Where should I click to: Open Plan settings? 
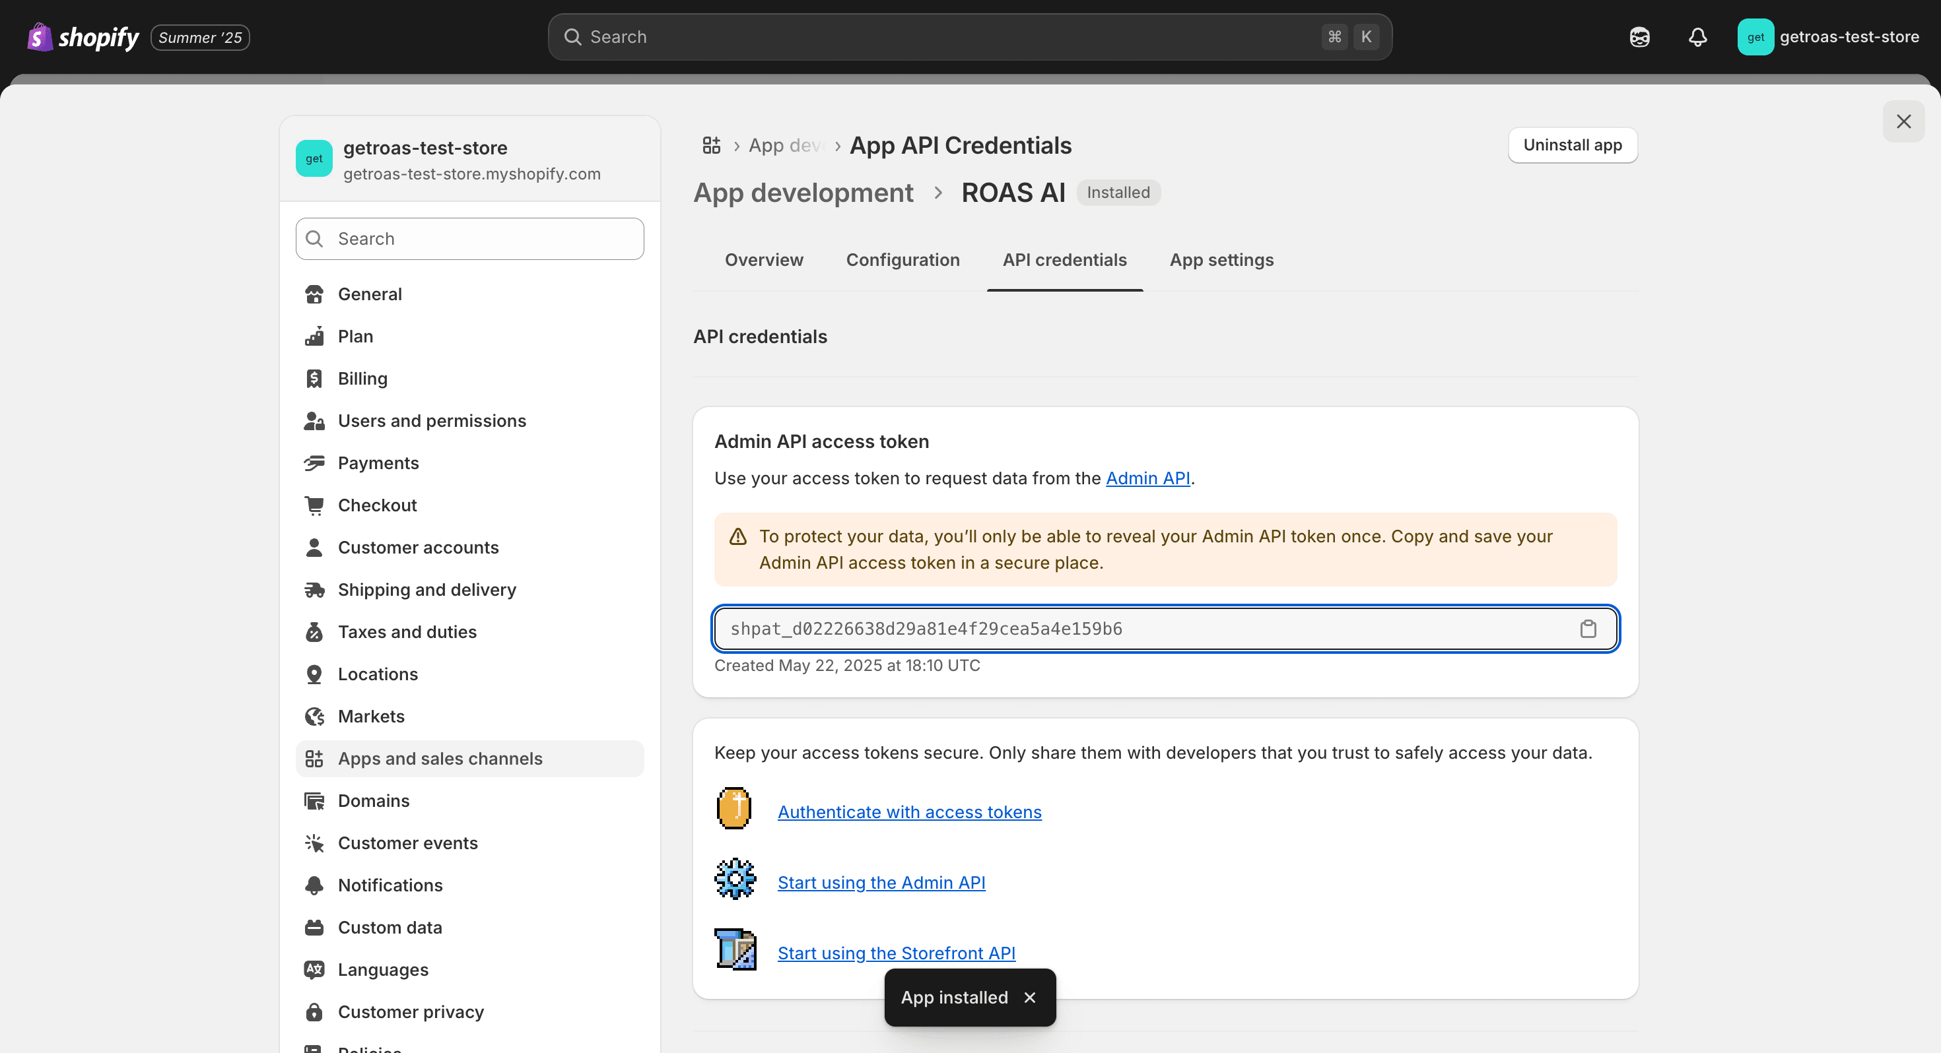[x=469, y=336]
